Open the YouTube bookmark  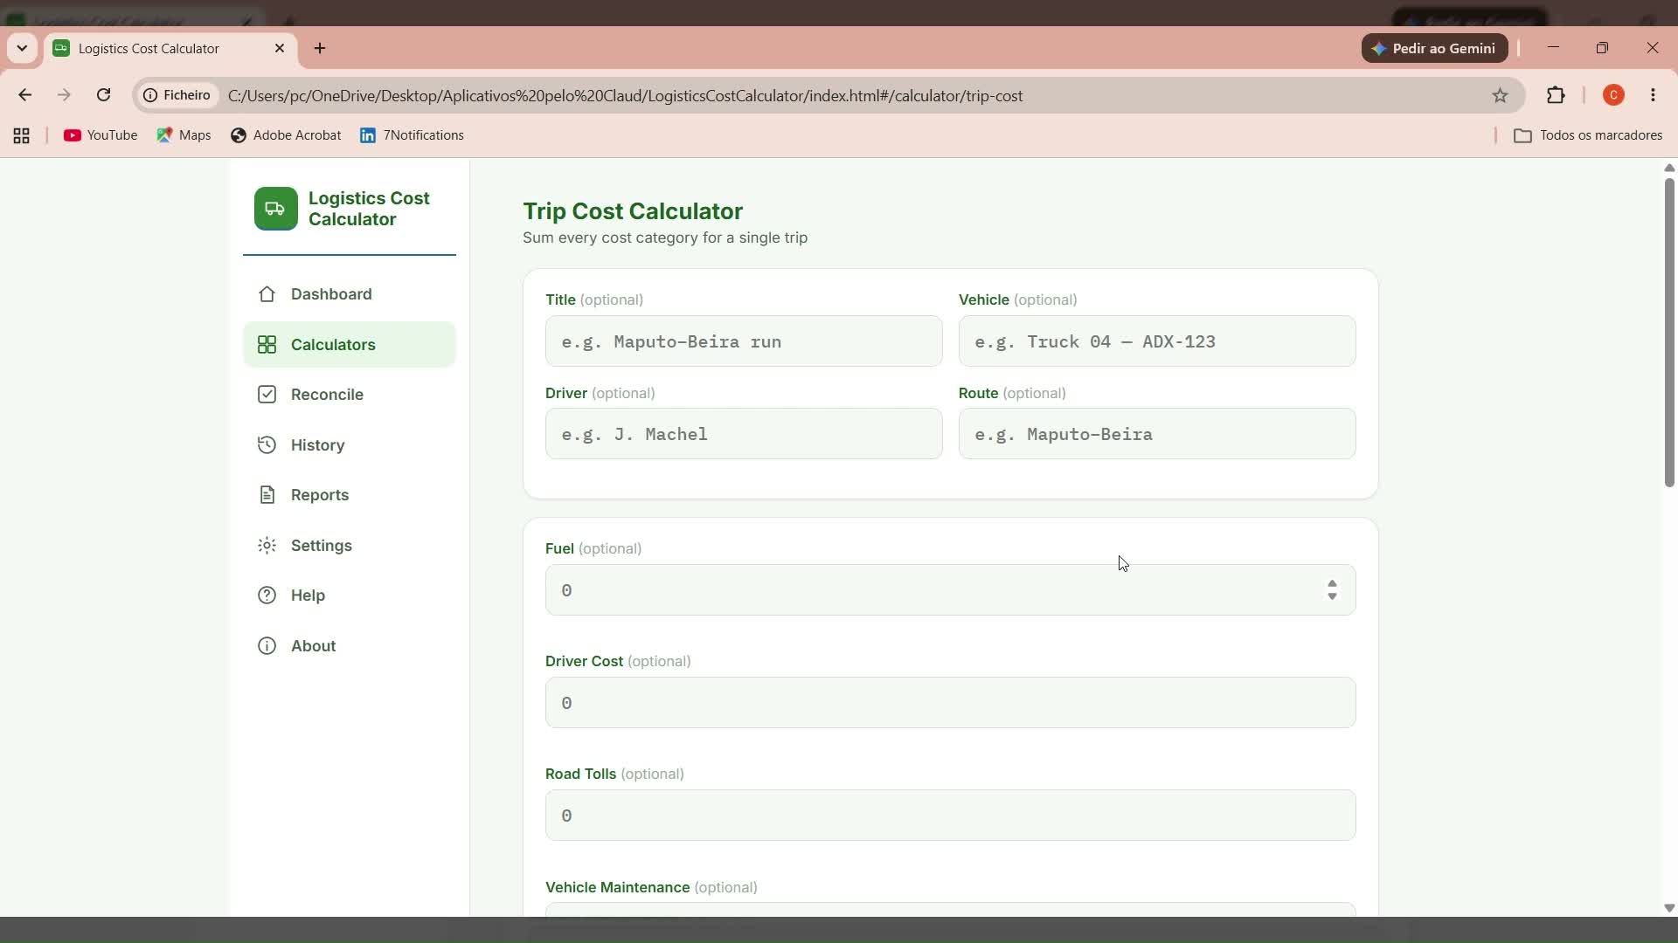[101, 135]
